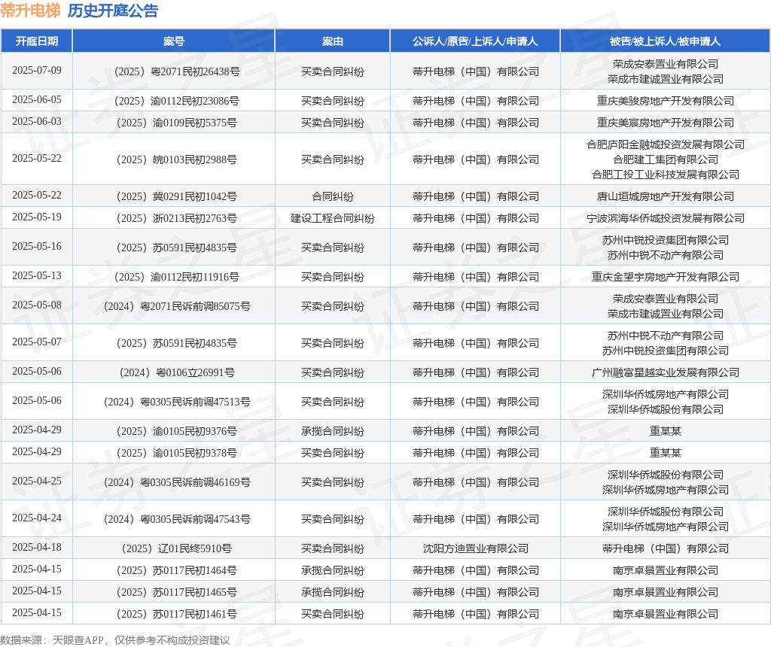Select the 案由 column header

tap(332, 41)
